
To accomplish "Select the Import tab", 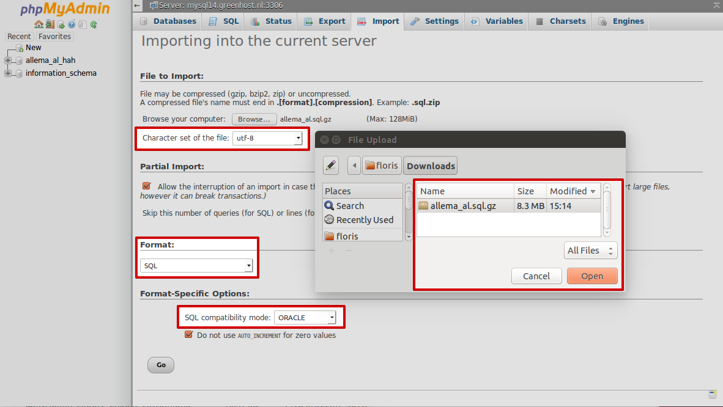I will point(378,21).
